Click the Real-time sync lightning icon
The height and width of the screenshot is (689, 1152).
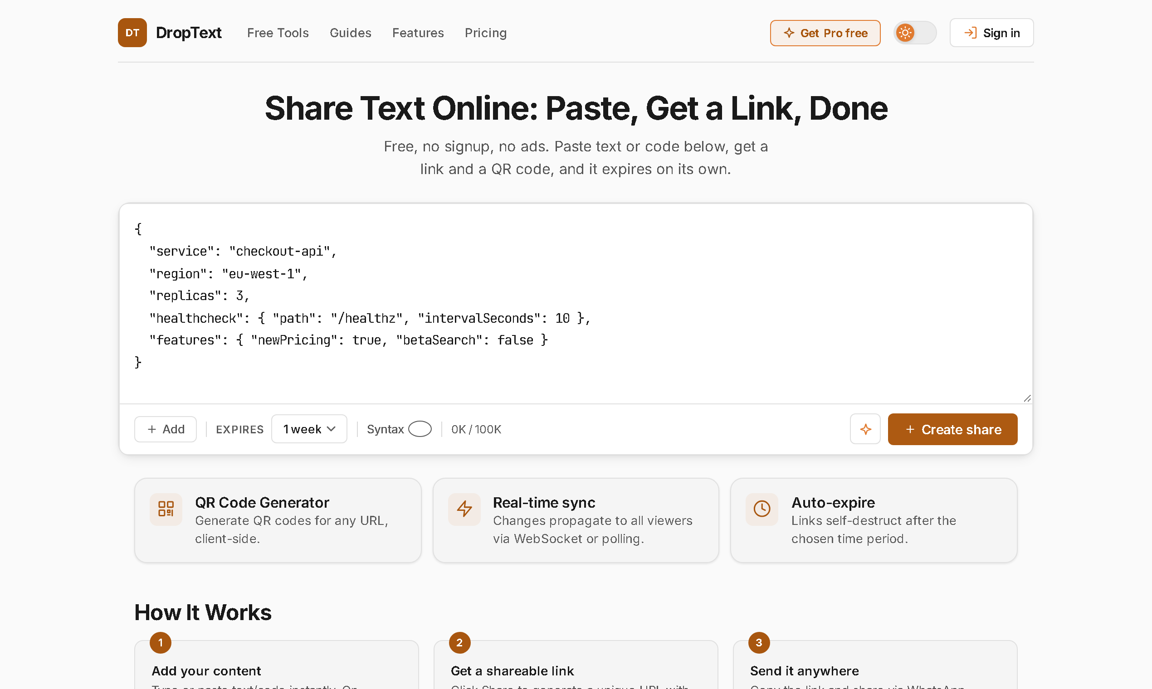464,509
